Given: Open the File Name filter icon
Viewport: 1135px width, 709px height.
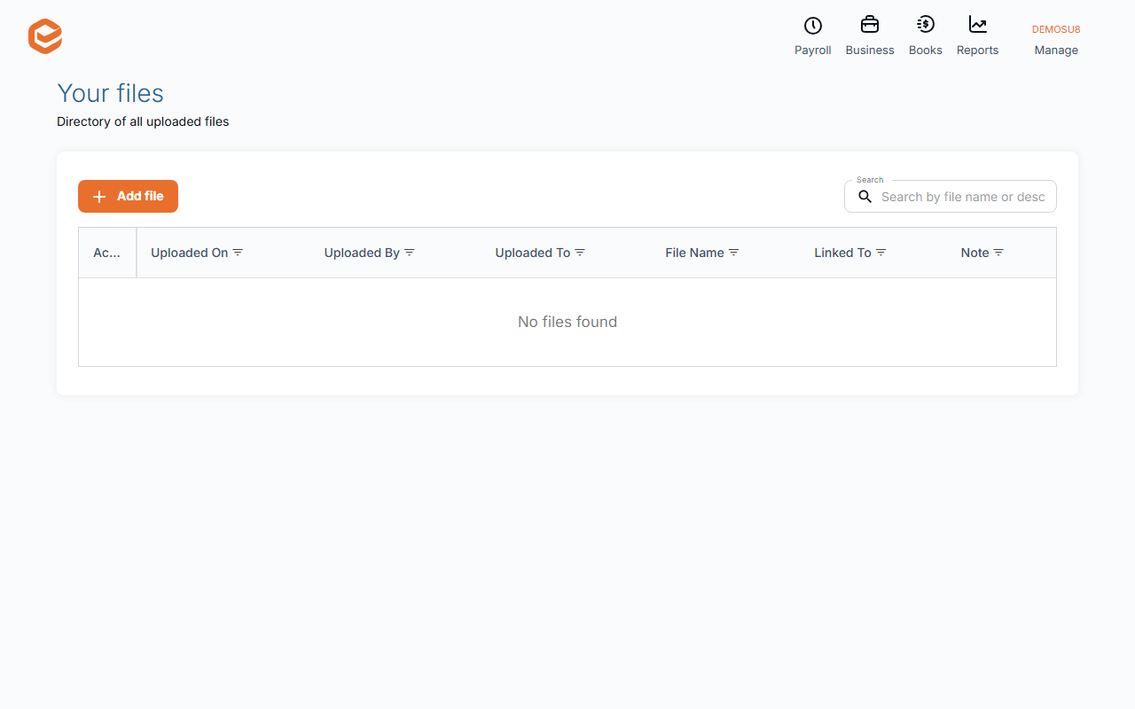Looking at the screenshot, I should pos(734,253).
